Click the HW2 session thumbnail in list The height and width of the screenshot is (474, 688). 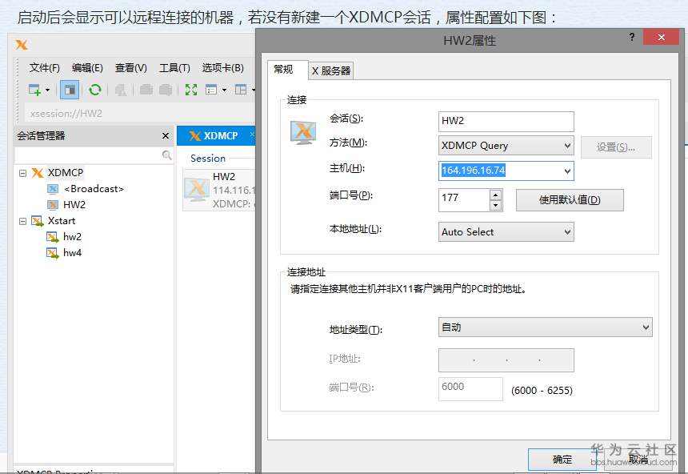pos(196,189)
